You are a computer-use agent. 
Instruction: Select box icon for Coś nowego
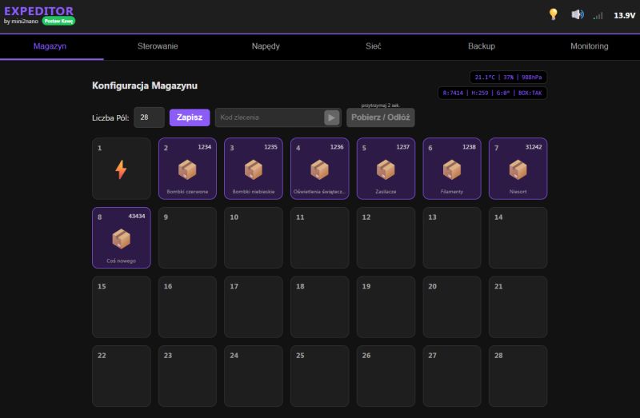pyautogui.click(x=122, y=239)
